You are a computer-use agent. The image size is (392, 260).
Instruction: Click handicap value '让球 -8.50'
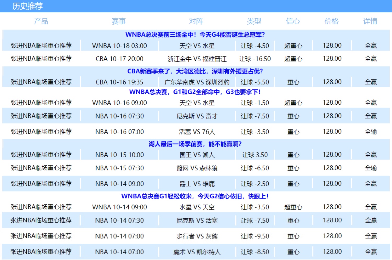tap(255, 252)
